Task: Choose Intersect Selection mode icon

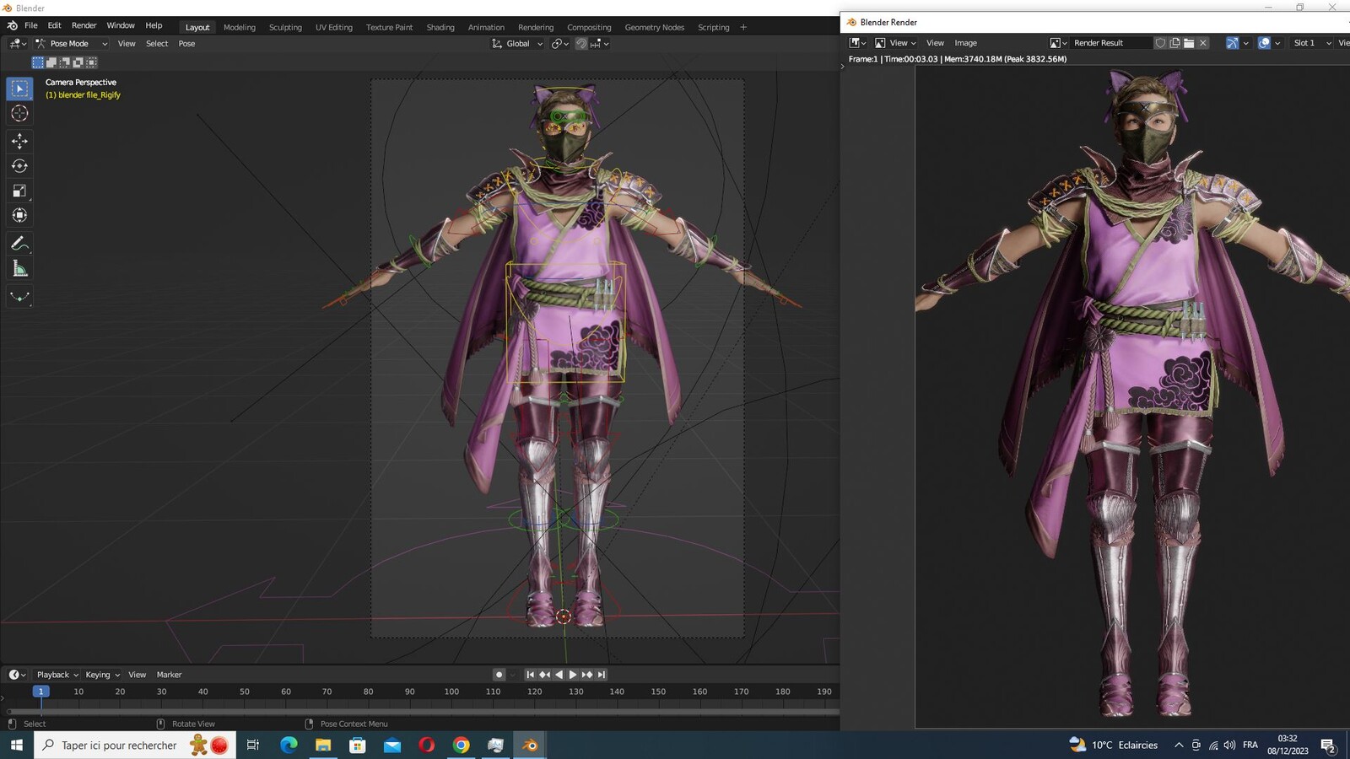Action: 91,62
